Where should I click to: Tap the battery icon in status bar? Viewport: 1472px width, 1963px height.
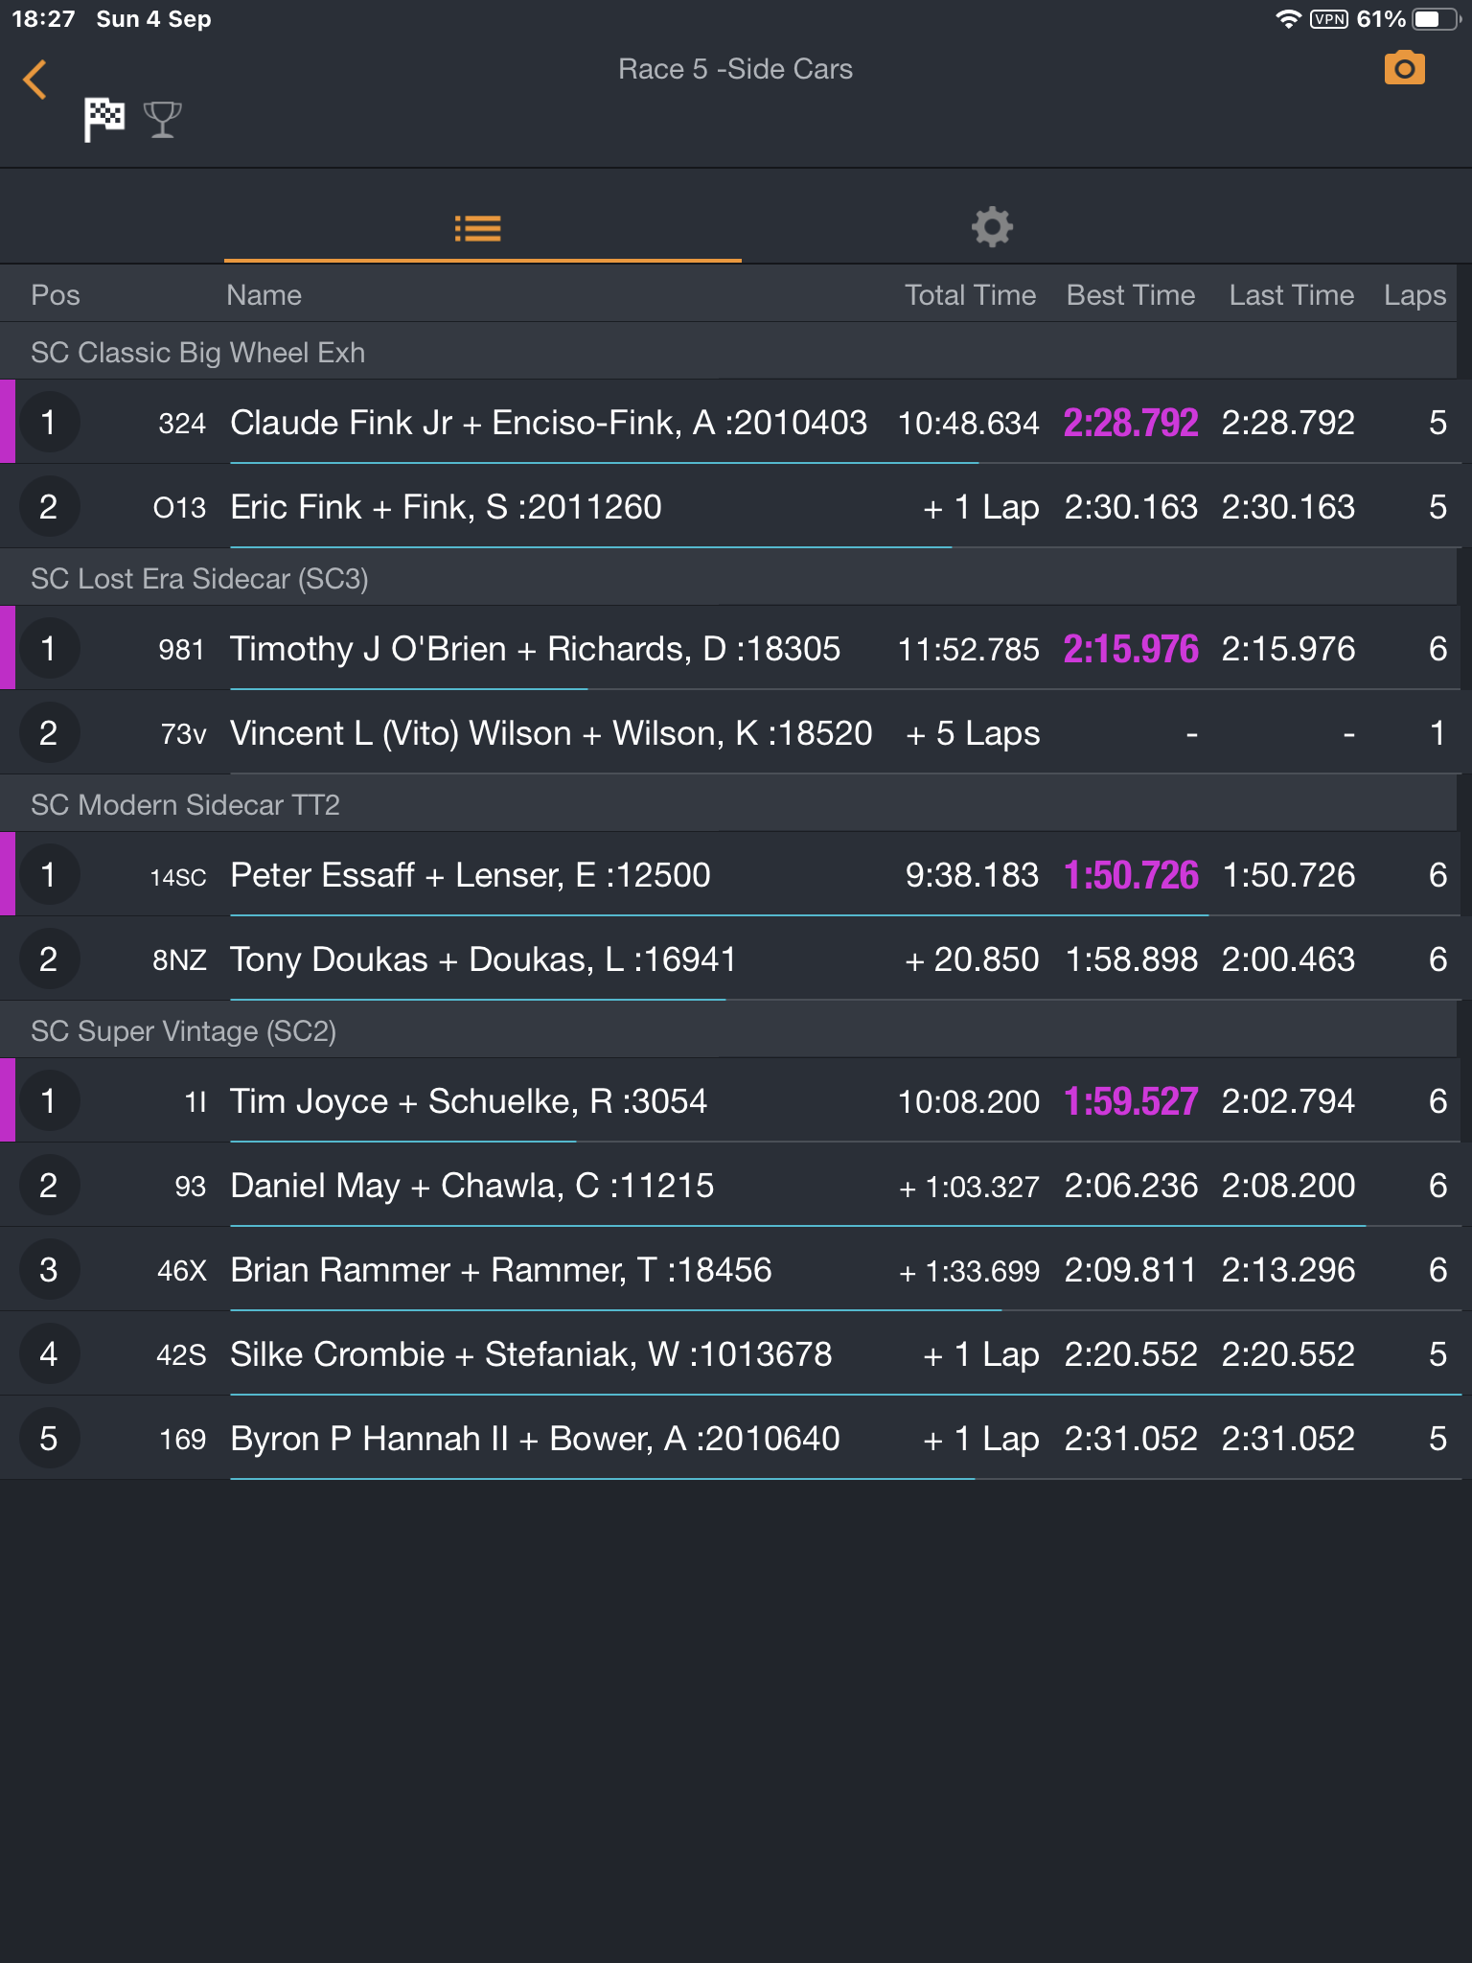click(x=1432, y=19)
